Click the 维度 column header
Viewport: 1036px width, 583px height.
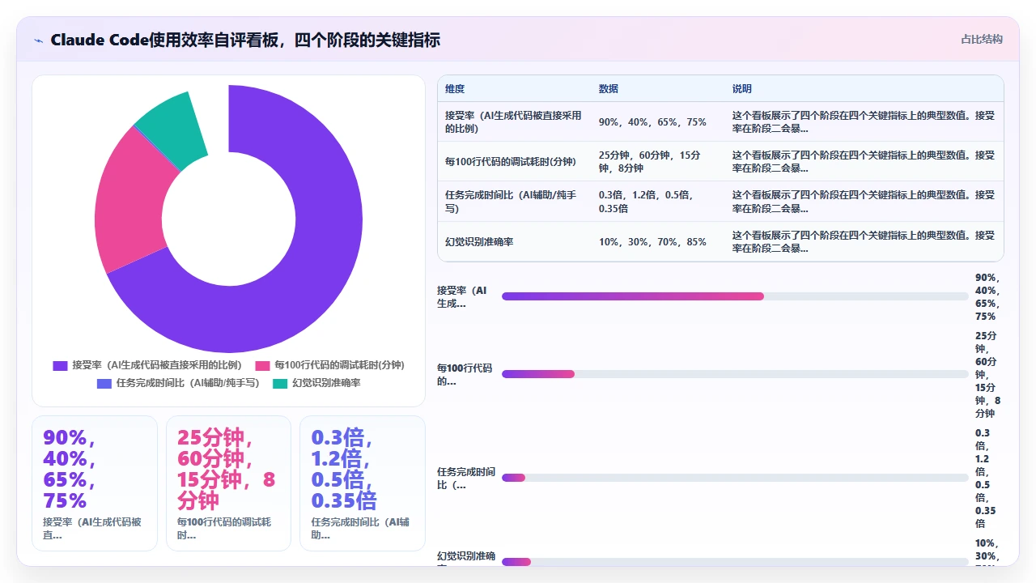(455, 89)
